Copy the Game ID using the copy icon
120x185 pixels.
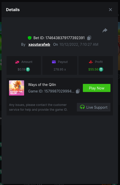(78, 91)
